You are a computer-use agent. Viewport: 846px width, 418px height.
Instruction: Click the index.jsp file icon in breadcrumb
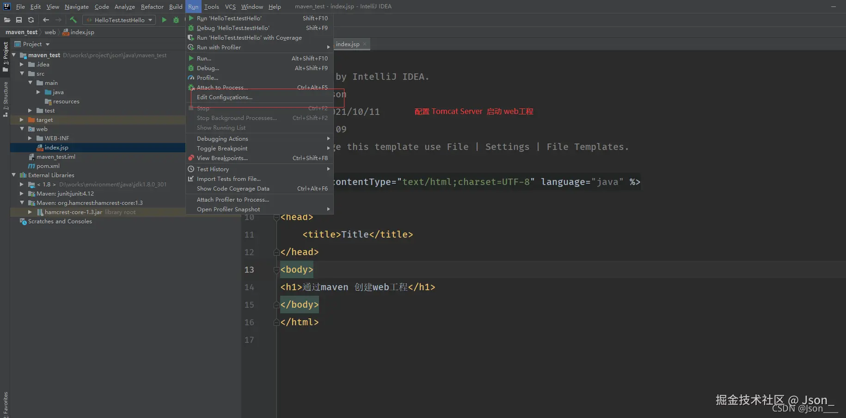[66, 32]
